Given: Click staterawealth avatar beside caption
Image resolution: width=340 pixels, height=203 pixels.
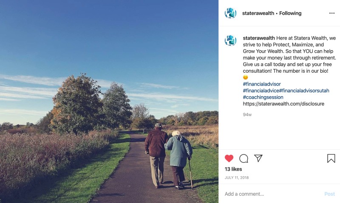Looking at the screenshot, I should pos(230,40).
